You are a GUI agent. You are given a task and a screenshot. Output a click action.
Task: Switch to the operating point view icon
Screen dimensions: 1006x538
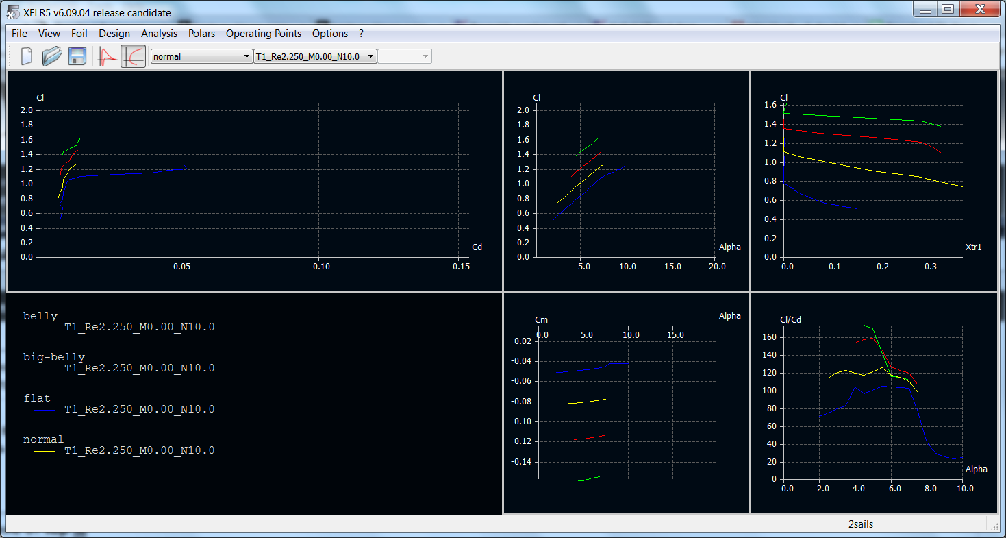tap(108, 56)
